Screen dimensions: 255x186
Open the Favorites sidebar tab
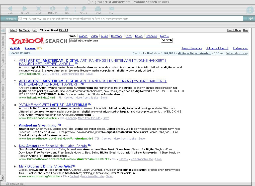tap(3, 42)
